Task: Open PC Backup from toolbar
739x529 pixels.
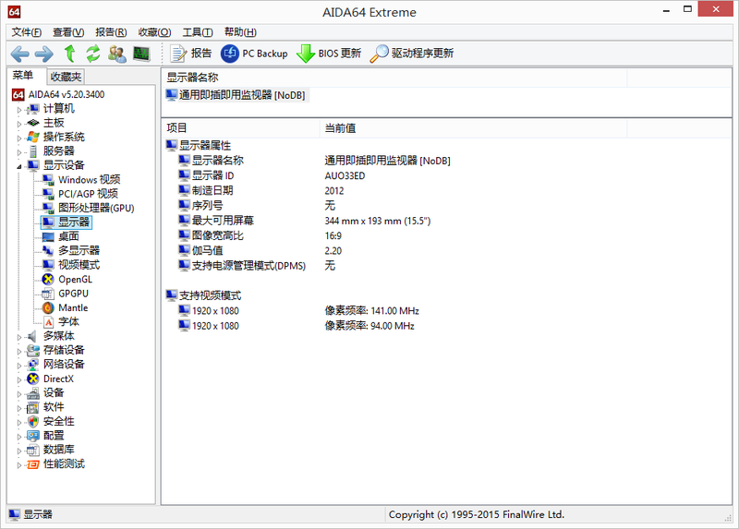Action: pyautogui.click(x=254, y=54)
